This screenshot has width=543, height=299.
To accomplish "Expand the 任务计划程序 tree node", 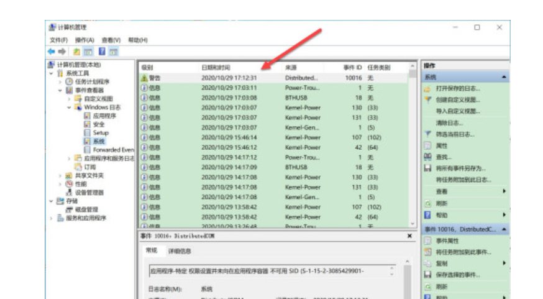I will (x=60, y=82).
